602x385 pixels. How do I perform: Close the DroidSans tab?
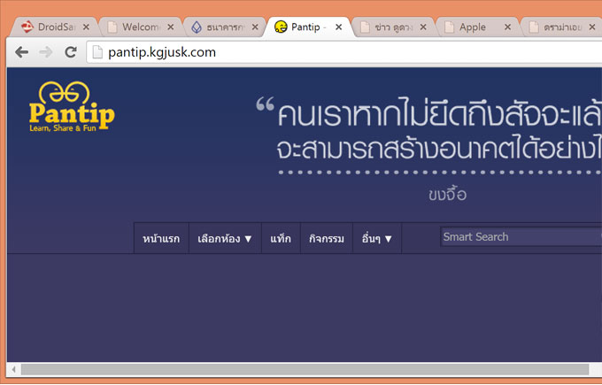[86, 27]
